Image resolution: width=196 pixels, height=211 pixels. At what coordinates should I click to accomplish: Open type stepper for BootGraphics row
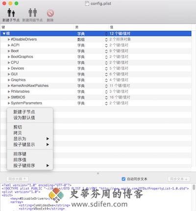[x=106, y=57]
